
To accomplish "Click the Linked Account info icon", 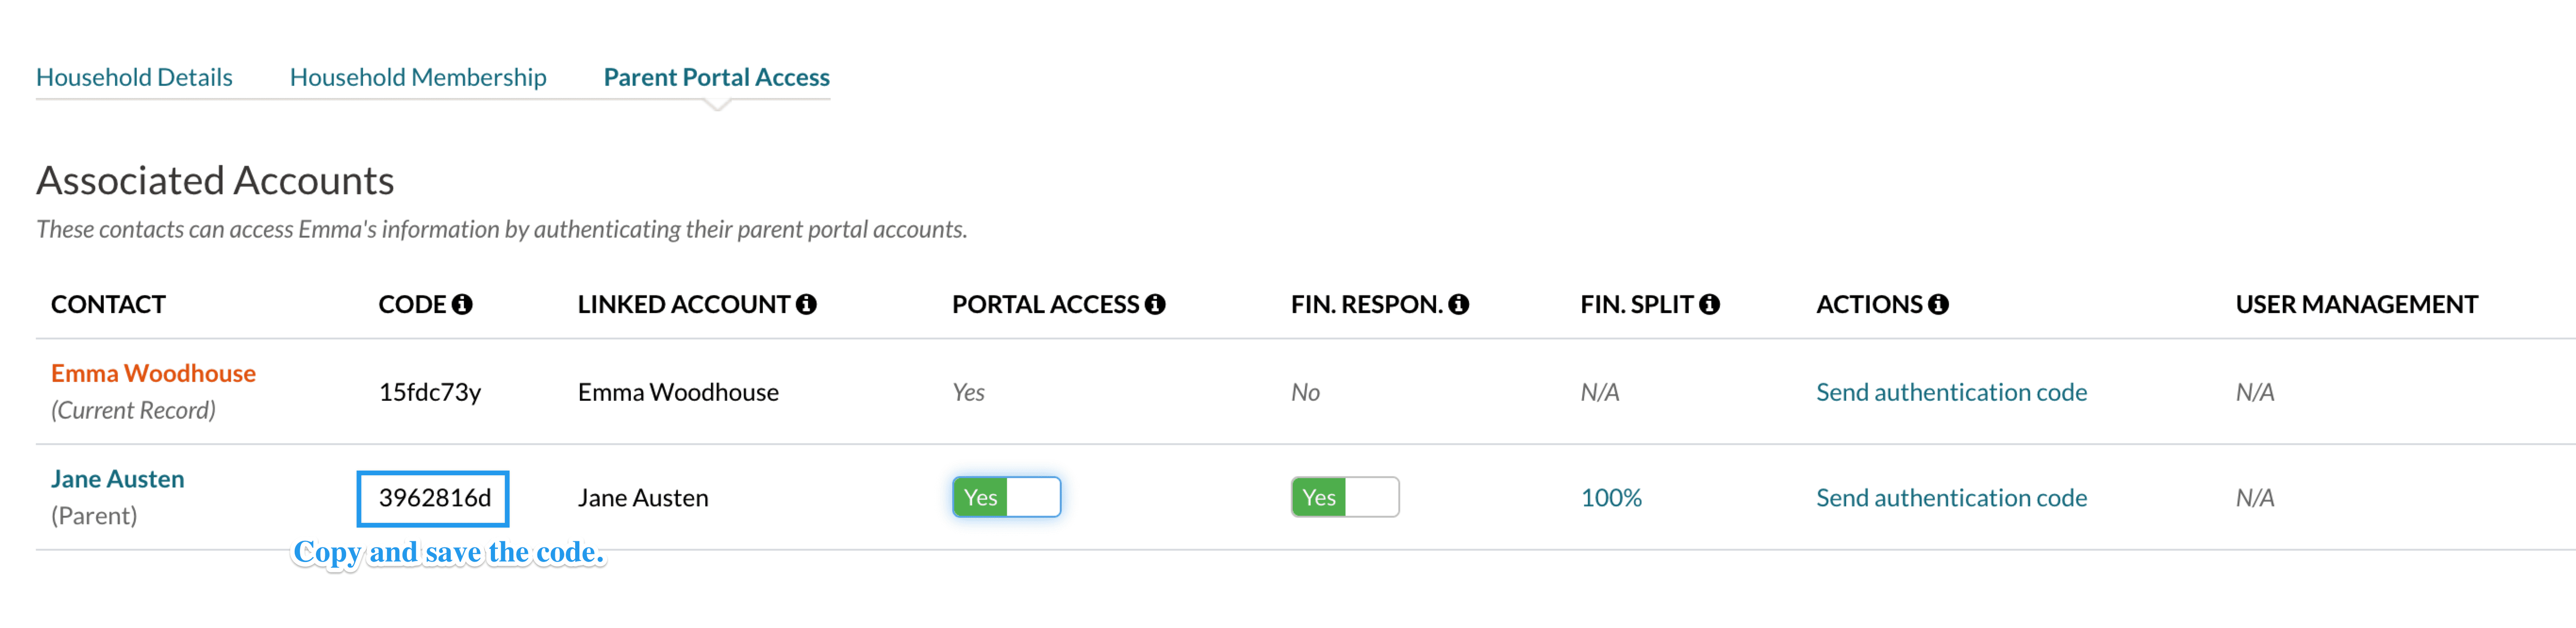I will coord(806,304).
